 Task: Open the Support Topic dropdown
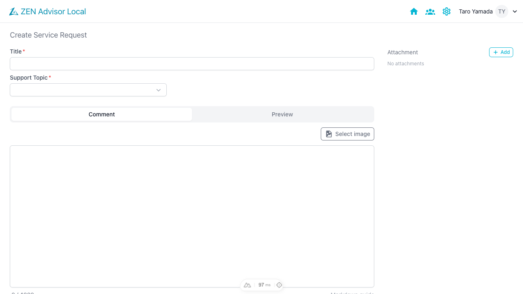pyautogui.click(x=88, y=90)
